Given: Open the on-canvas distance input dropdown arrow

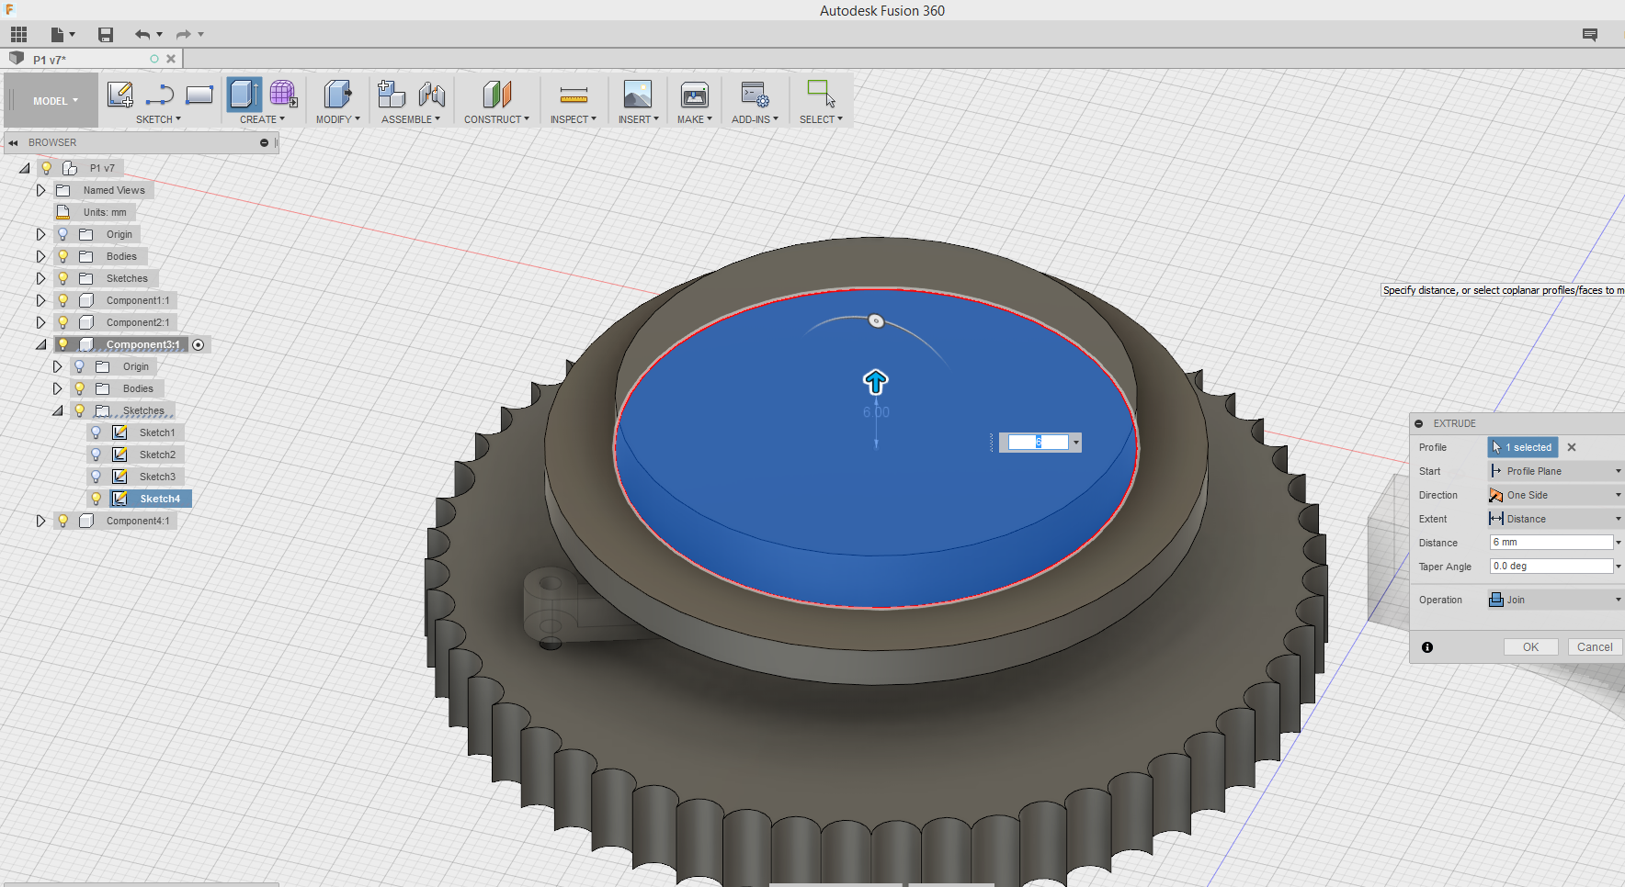Looking at the screenshot, I should [1075, 443].
